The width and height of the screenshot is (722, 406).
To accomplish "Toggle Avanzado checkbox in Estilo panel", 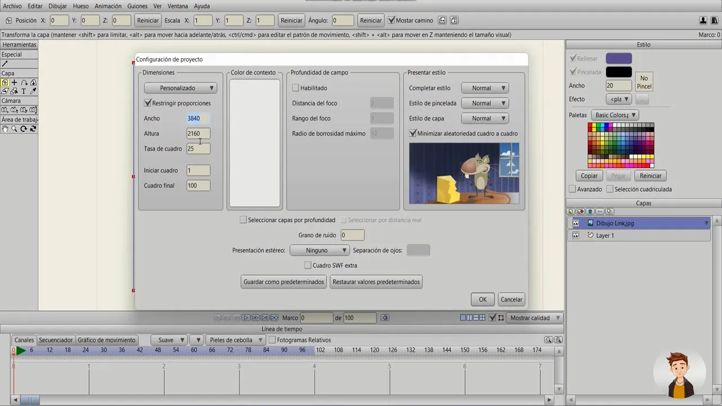I will click(573, 189).
